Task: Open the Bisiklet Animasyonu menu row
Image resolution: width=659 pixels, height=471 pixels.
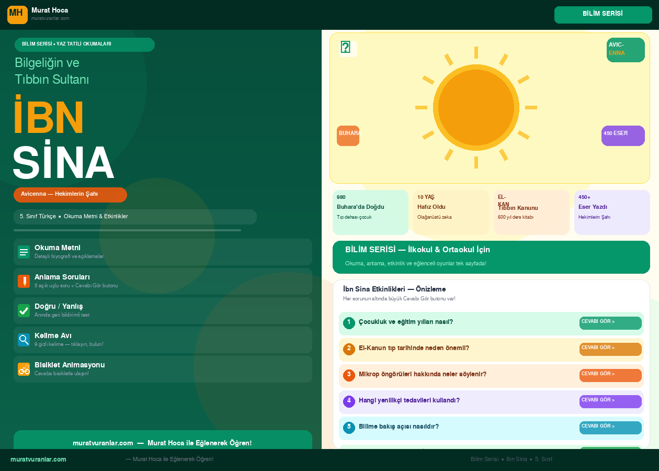Action: coord(163,369)
